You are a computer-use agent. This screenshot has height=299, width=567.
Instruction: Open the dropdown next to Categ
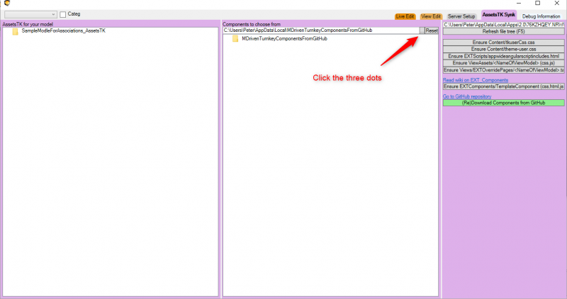[x=30, y=14]
